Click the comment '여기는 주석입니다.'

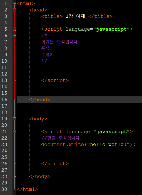[x=61, y=42]
